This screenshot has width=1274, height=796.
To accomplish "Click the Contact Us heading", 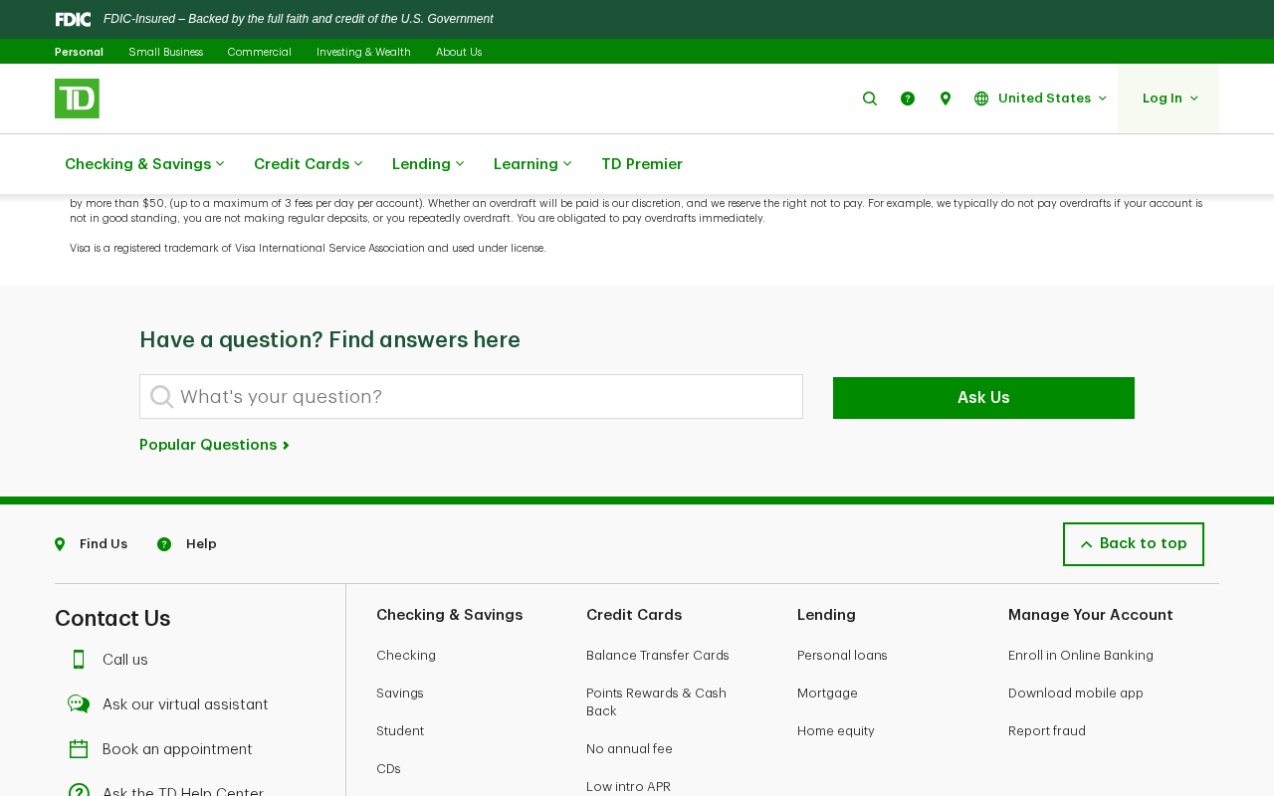I will point(112,618).
